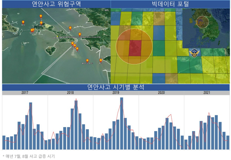Click the bottom-right-most accident marker pin
This screenshot has height=160, width=231.
pyautogui.click(x=101, y=60)
